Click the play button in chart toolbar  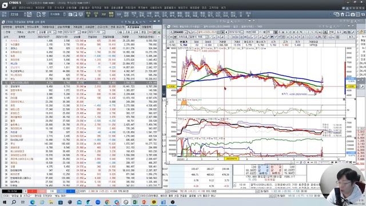pos(223,32)
